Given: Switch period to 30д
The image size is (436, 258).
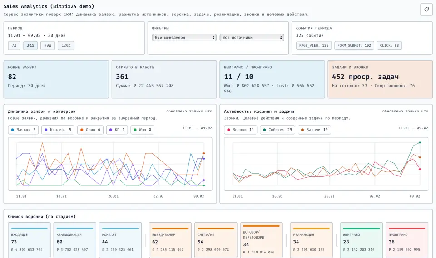Looking at the screenshot, I should pyautogui.click(x=30, y=45).
